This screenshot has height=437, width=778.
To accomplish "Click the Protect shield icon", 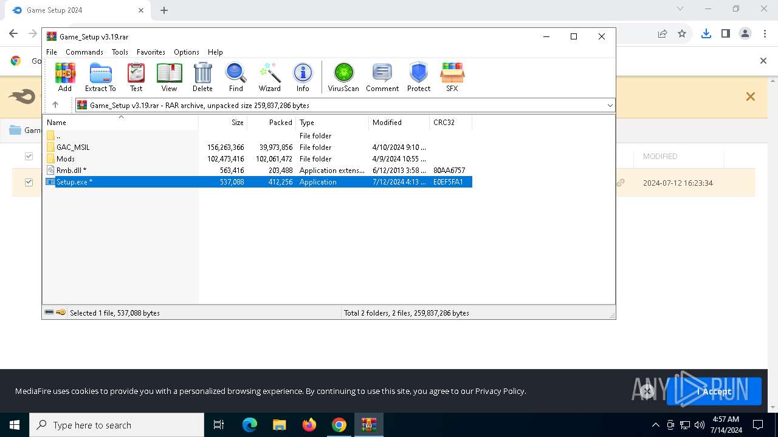I will point(419,77).
